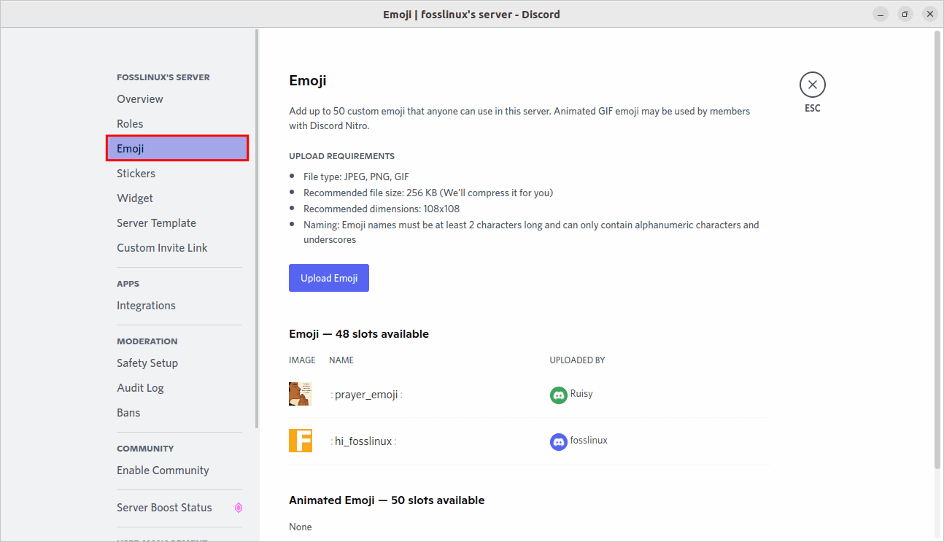944x542 pixels.
Task: Open the Integrations page
Action: pyautogui.click(x=146, y=306)
